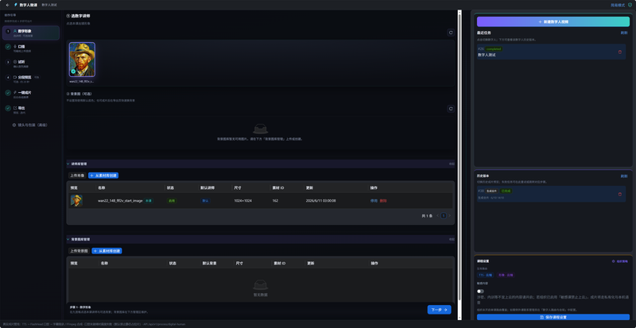Click the purple cloud tag beside the TTS tag
636x328 pixels.
(506, 275)
